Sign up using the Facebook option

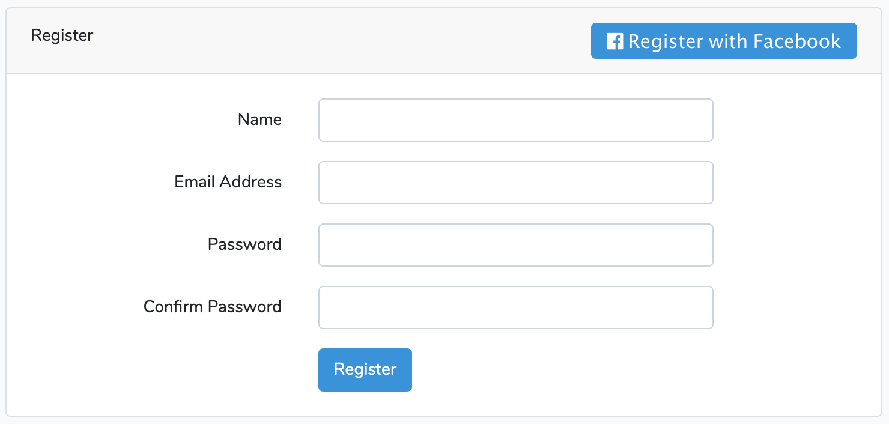pos(723,41)
